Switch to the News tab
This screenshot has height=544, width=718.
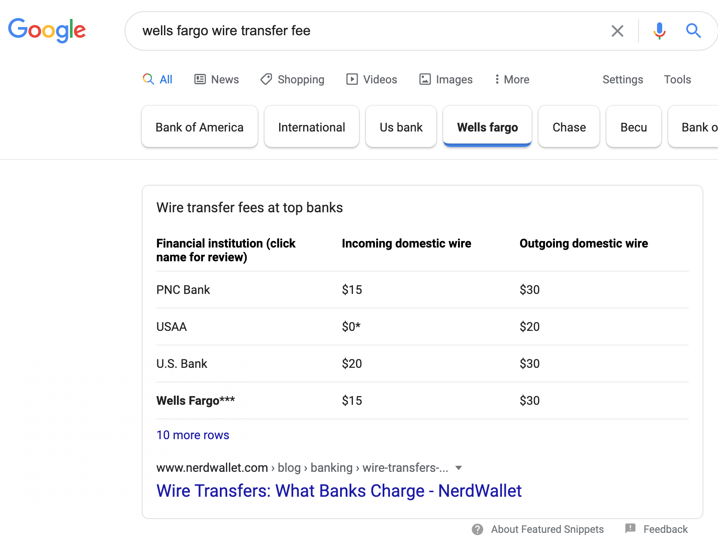tap(216, 79)
